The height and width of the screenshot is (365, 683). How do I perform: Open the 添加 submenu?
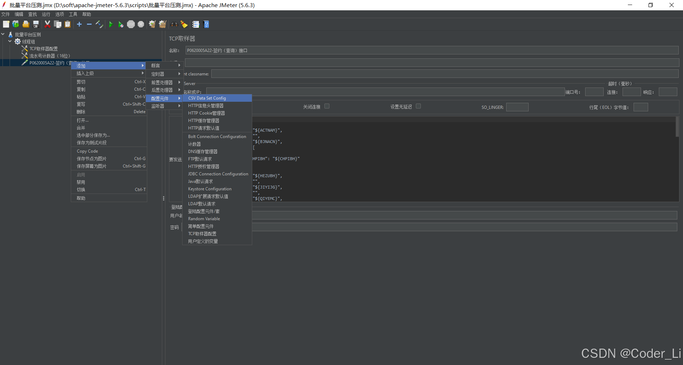(x=109, y=65)
